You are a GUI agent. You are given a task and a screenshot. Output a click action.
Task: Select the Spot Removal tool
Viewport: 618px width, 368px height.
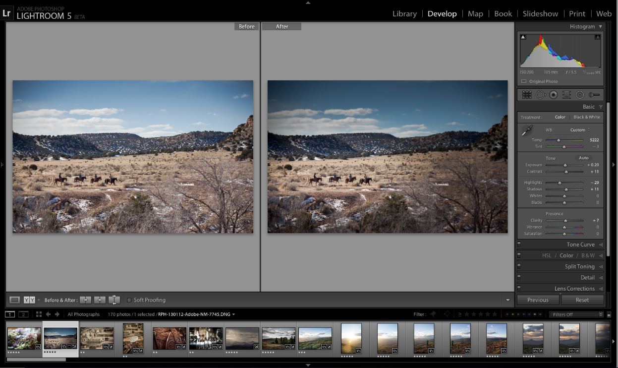pos(540,95)
